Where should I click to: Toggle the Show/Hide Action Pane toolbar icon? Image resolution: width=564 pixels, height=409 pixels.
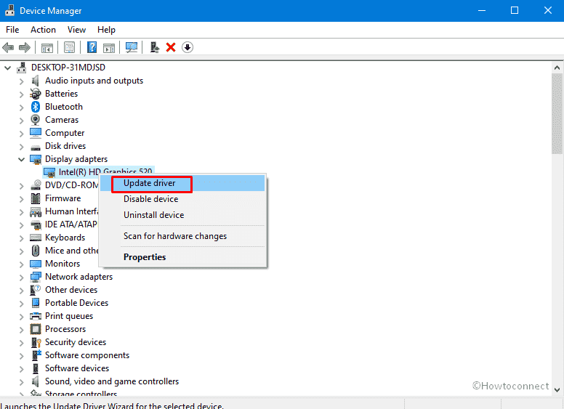(109, 47)
